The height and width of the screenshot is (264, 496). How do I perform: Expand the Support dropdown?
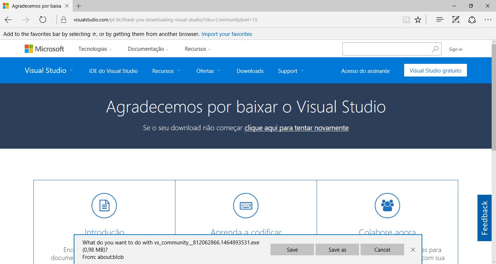pos(291,71)
